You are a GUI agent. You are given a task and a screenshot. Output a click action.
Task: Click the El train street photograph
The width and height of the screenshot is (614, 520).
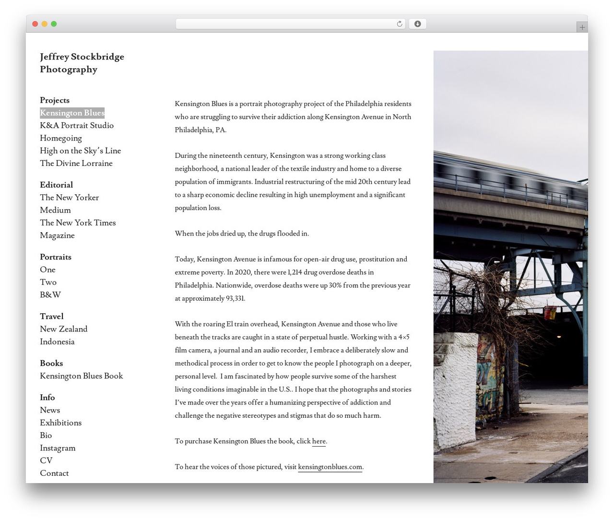click(510, 267)
